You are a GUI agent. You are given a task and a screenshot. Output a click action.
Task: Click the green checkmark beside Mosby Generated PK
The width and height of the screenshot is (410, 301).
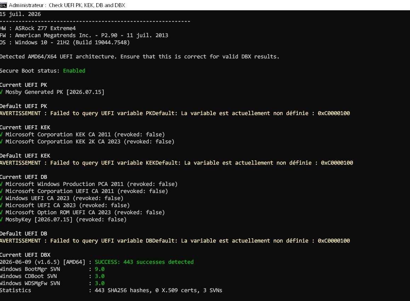tap(1, 92)
